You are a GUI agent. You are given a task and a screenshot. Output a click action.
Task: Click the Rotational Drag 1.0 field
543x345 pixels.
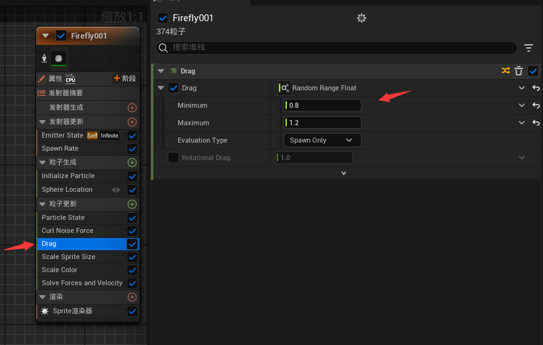tap(314, 158)
